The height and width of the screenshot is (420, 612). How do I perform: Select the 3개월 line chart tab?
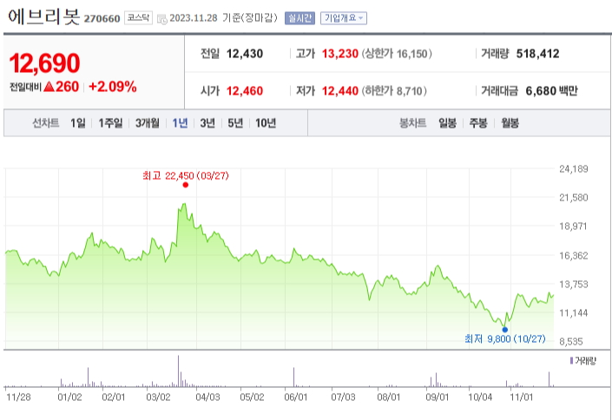[148, 123]
